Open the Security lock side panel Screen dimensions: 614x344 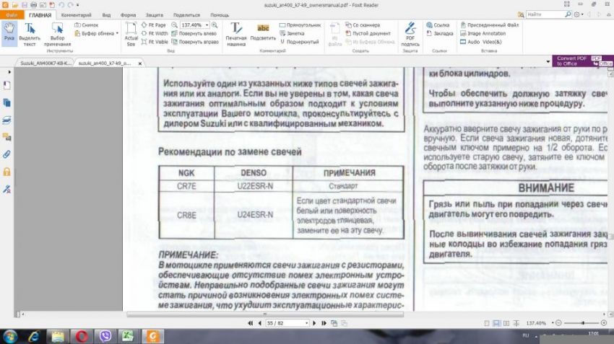[x=7, y=172]
